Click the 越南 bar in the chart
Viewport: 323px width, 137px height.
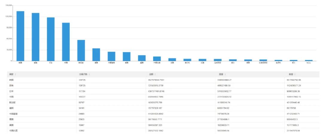pos(35,37)
